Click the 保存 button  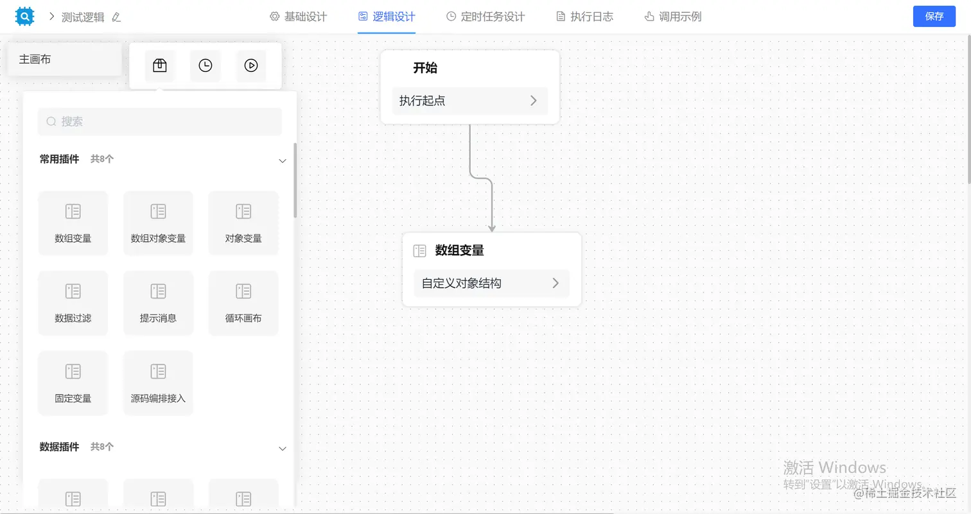[934, 17]
